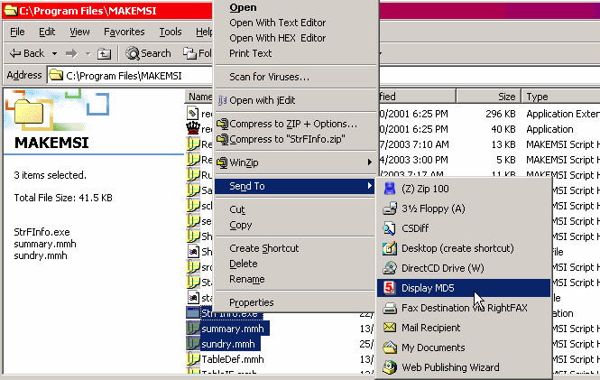Click the Size column header
The image size is (600, 380).
pyautogui.click(x=488, y=97)
